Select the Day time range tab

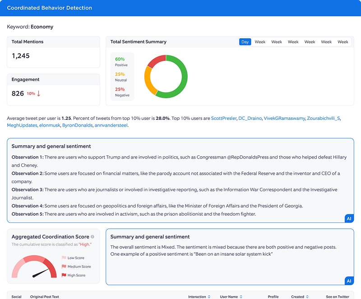245,42
